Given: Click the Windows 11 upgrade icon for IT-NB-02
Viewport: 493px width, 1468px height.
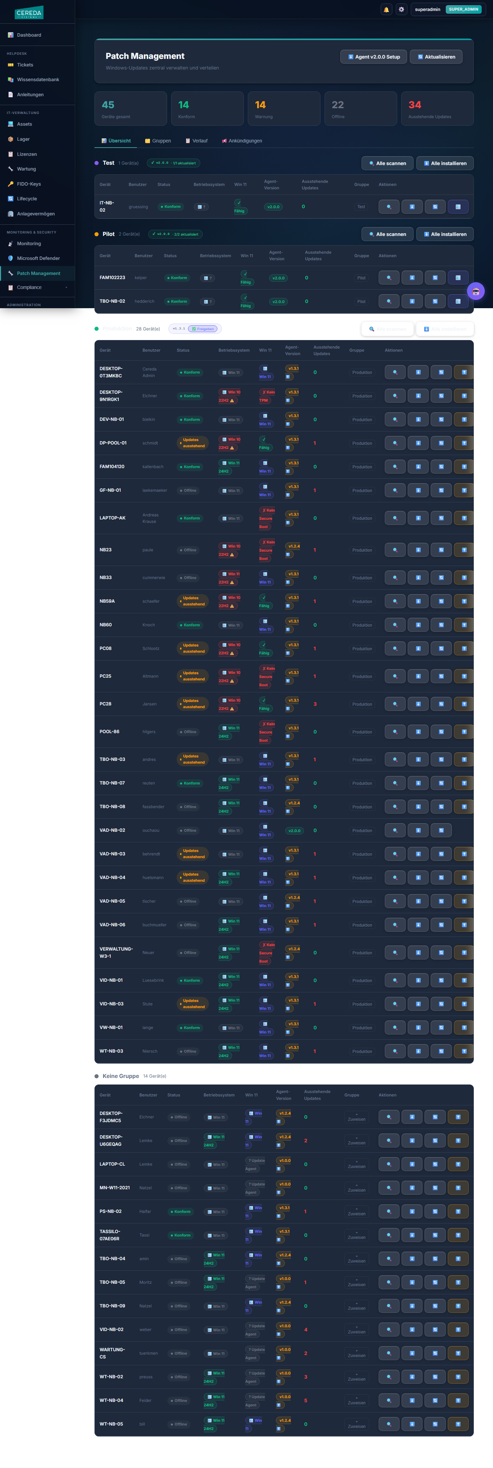Looking at the screenshot, I should pos(458,207).
